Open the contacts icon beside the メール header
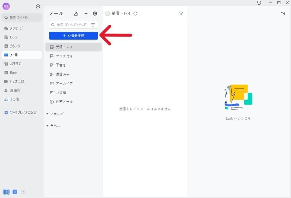 coord(76,13)
